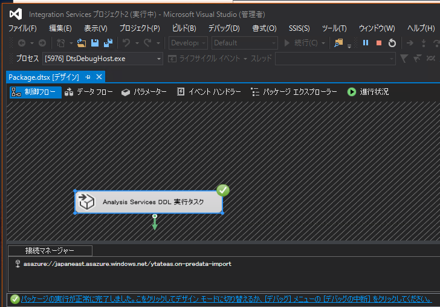Click the connection manager plug icon
Image resolution: width=440 pixels, height=307 pixels.
point(18,263)
